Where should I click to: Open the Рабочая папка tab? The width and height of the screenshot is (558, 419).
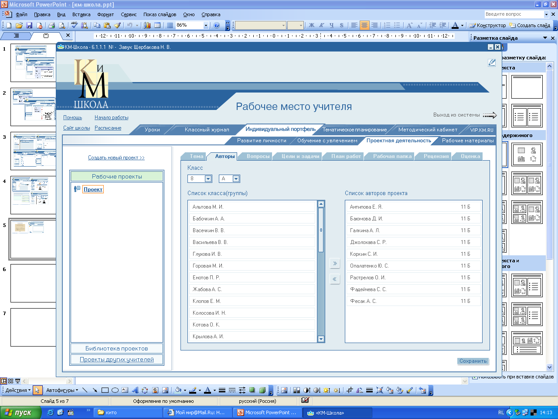(392, 156)
